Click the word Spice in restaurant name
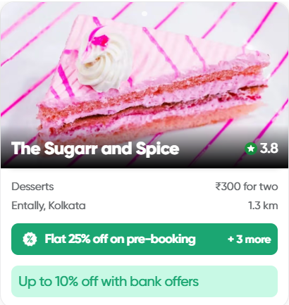Screen dimensions: 289x305 [x=157, y=149]
